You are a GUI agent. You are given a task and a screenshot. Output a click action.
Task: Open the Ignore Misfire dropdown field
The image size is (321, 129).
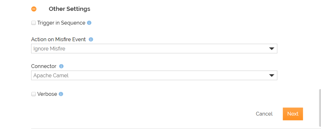point(154,49)
